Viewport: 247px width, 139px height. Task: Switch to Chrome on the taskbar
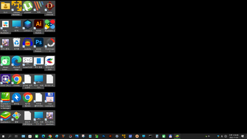50,136
